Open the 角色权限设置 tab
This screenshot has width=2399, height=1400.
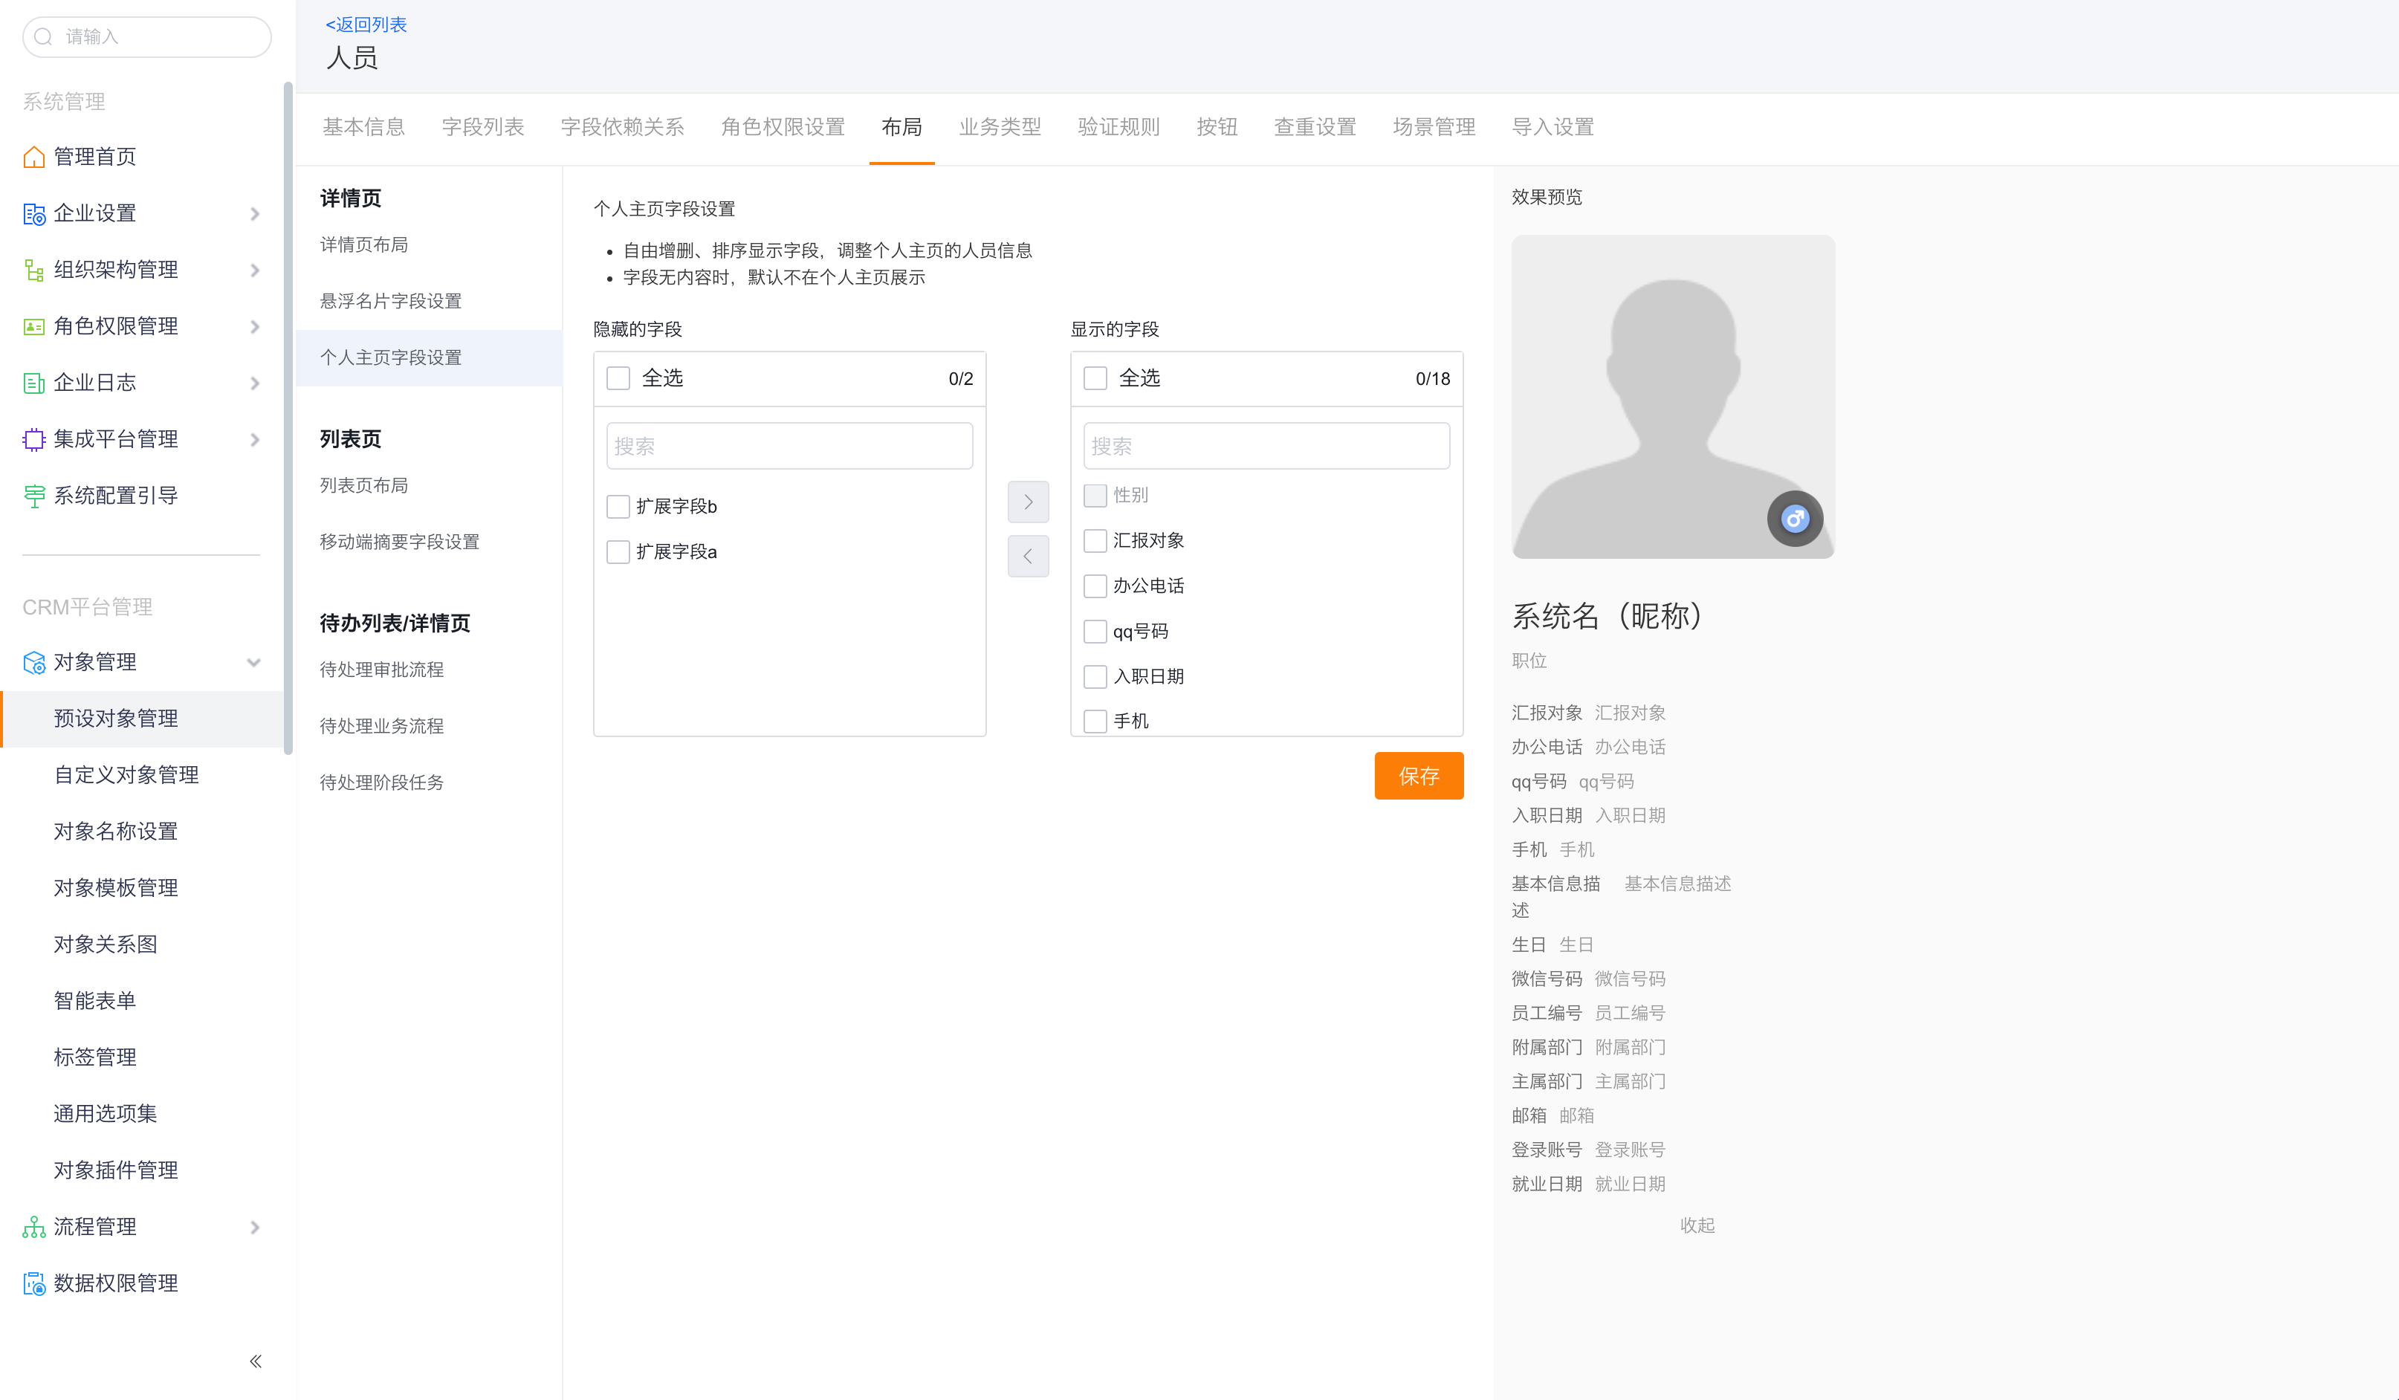(x=783, y=126)
